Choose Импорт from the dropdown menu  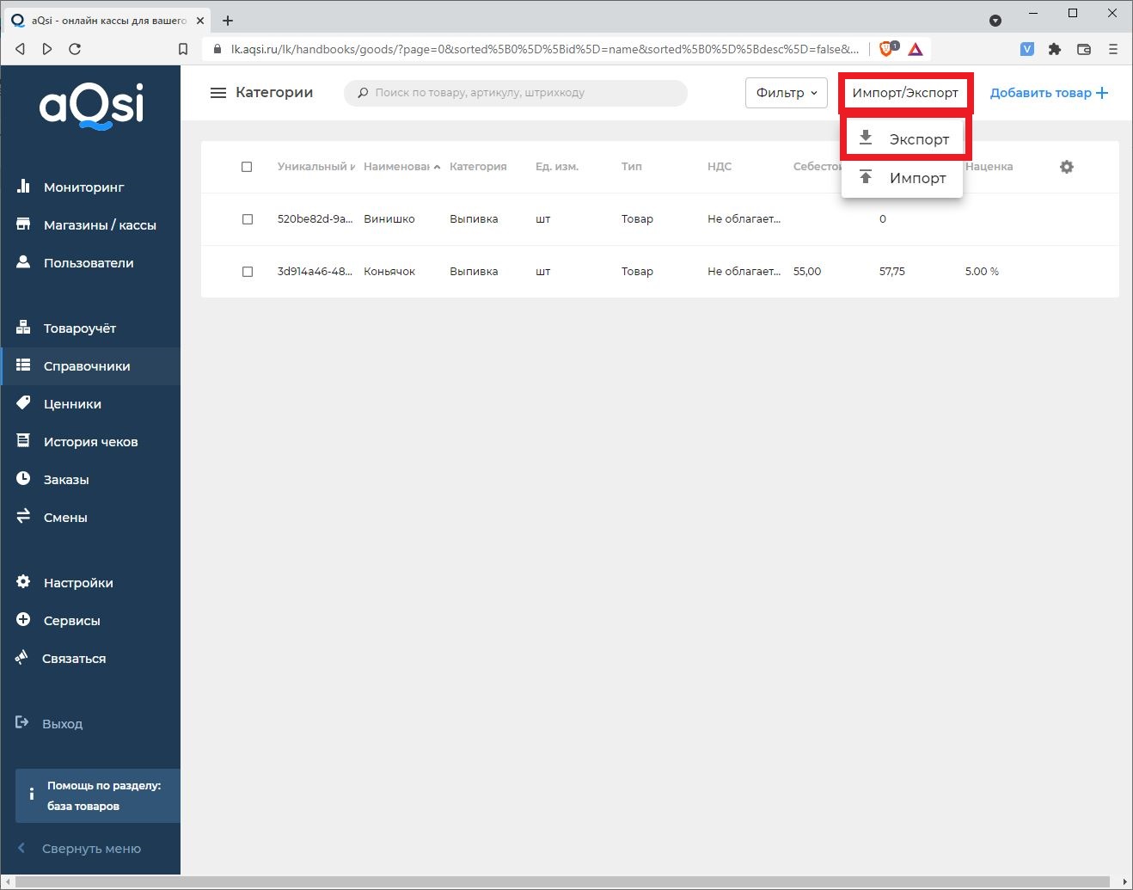904,178
